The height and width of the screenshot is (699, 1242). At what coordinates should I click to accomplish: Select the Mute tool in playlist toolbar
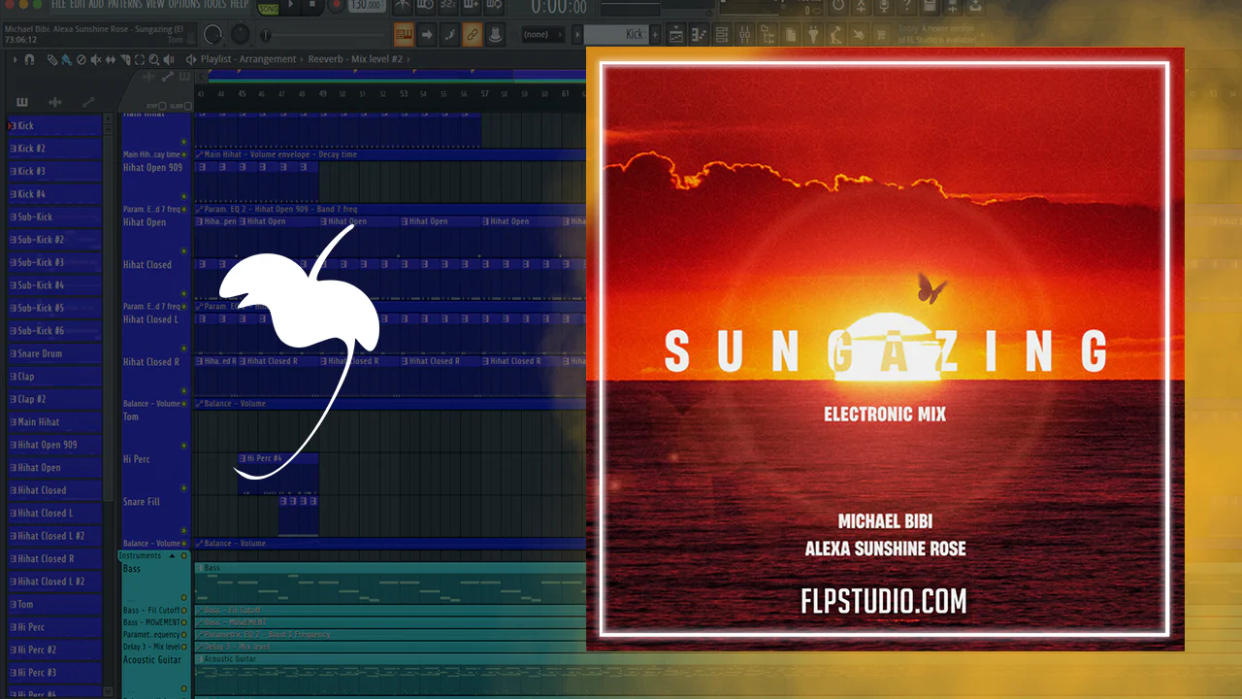(95, 59)
